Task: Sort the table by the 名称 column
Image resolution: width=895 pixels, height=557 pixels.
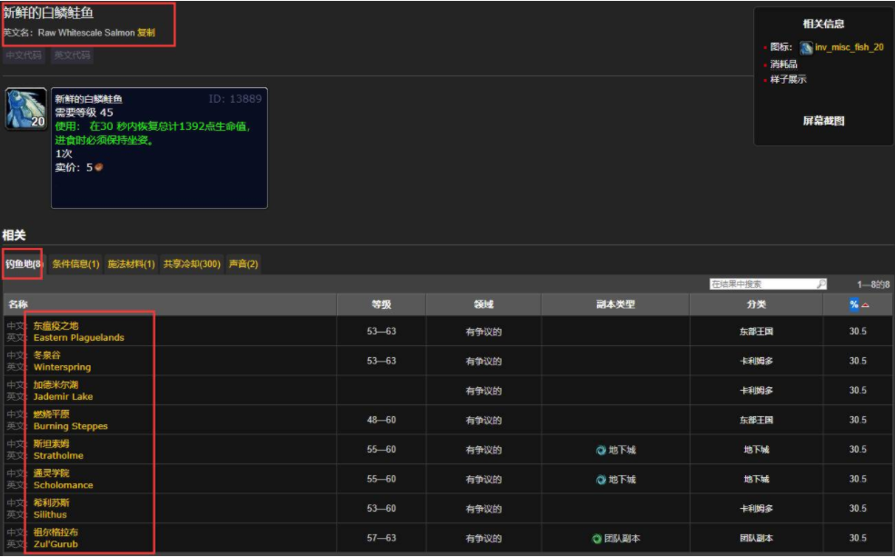Action: coord(170,304)
